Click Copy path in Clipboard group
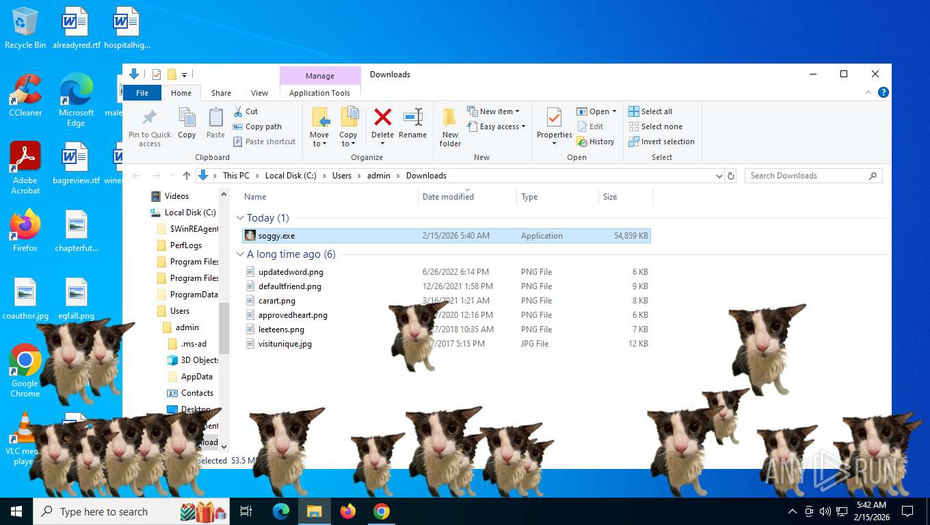This screenshot has width=930, height=525. (x=257, y=126)
